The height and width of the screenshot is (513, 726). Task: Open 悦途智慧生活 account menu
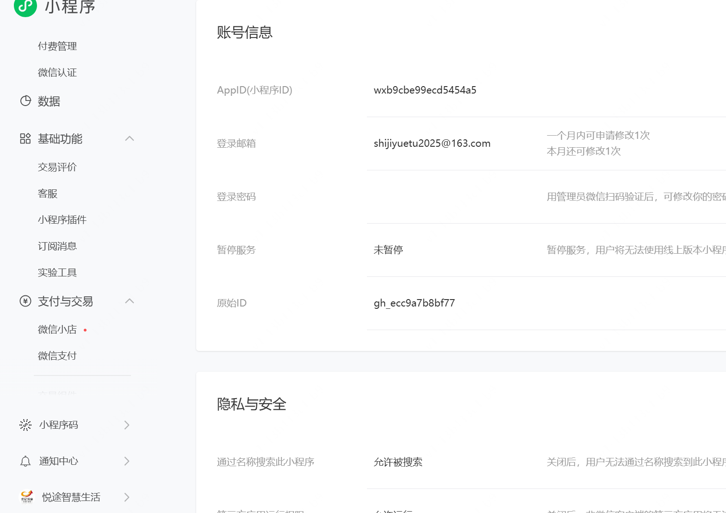pyautogui.click(x=71, y=497)
